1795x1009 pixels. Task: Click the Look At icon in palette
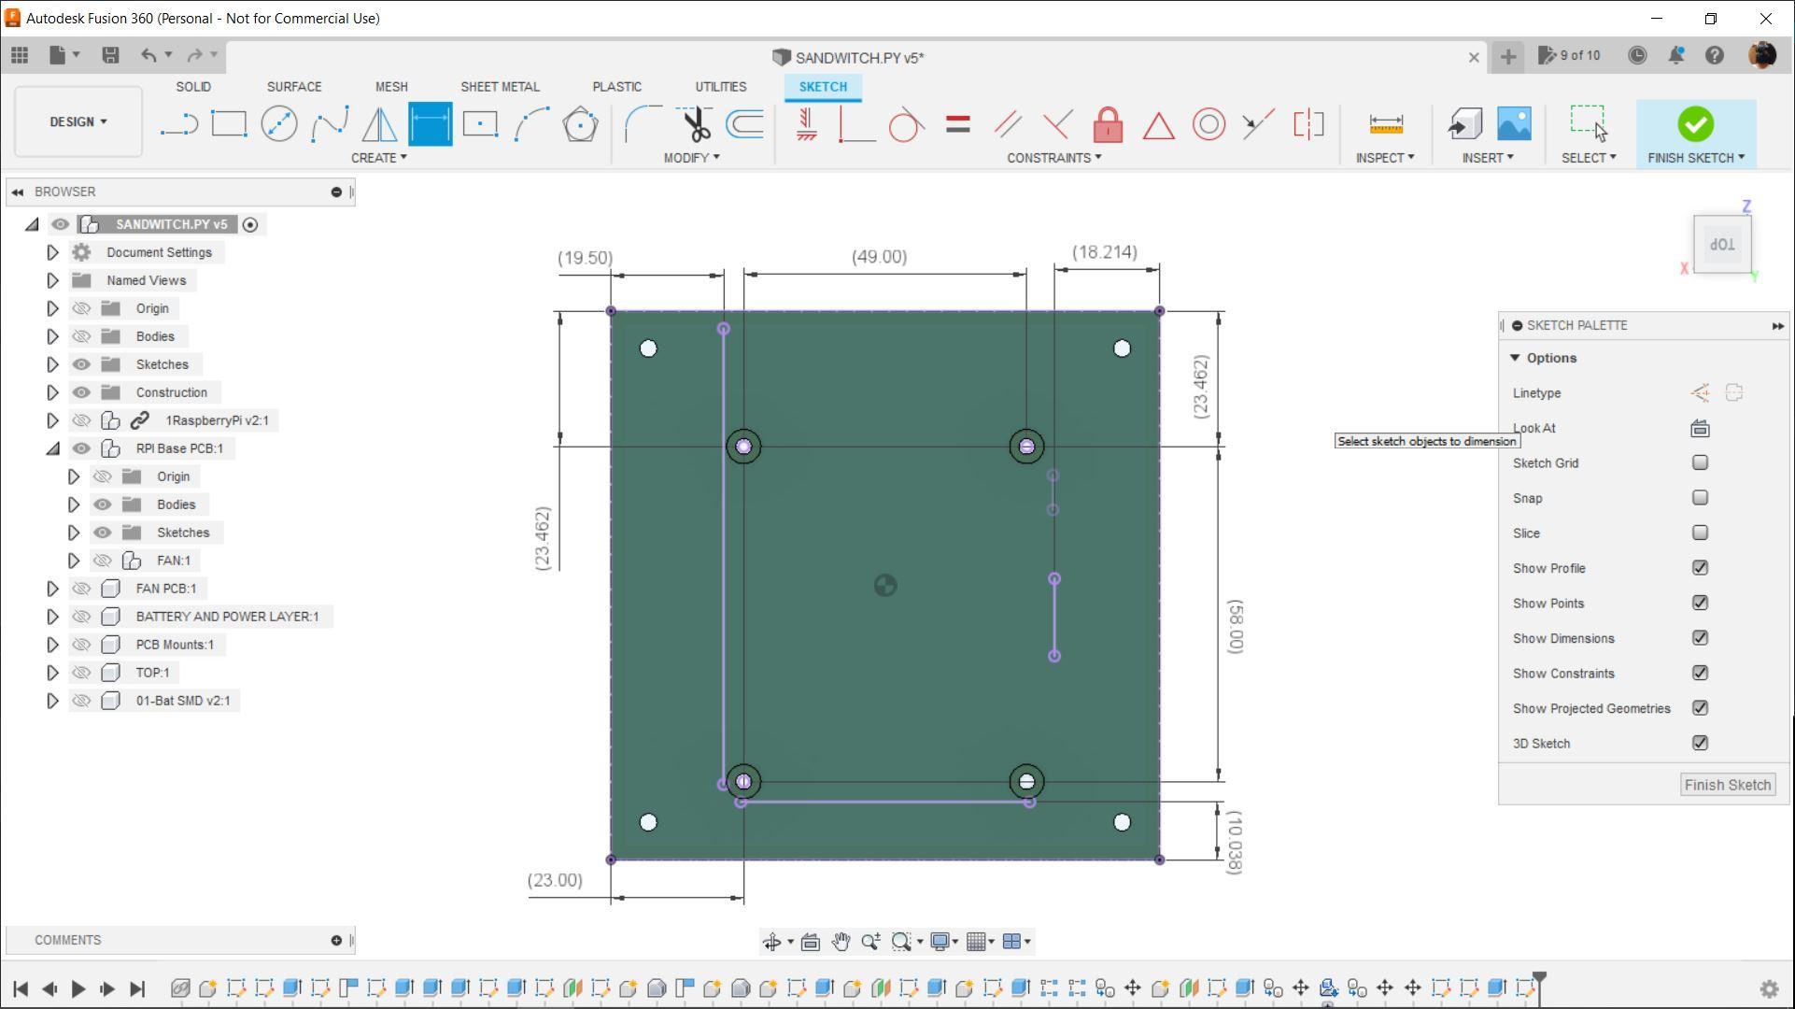click(x=1700, y=429)
